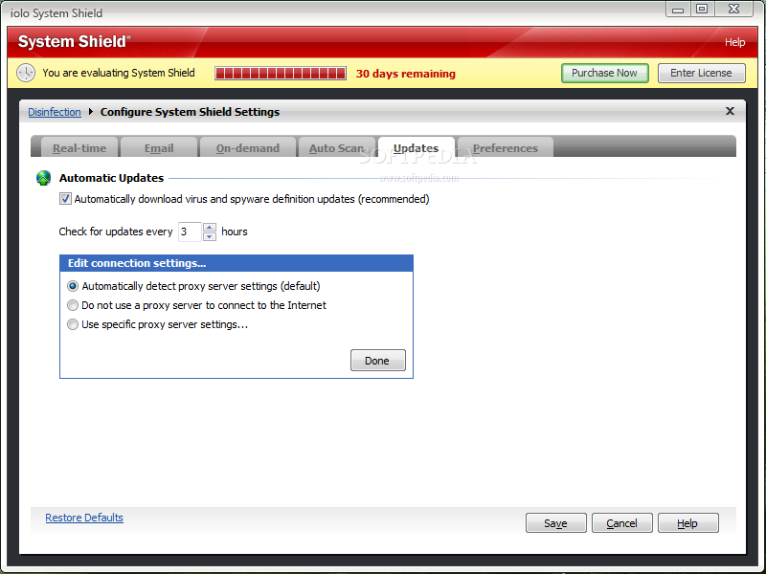This screenshot has height=574, width=766.
Task: Toggle automatic virus definition download checkbox
Action: [x=65, y=199]
